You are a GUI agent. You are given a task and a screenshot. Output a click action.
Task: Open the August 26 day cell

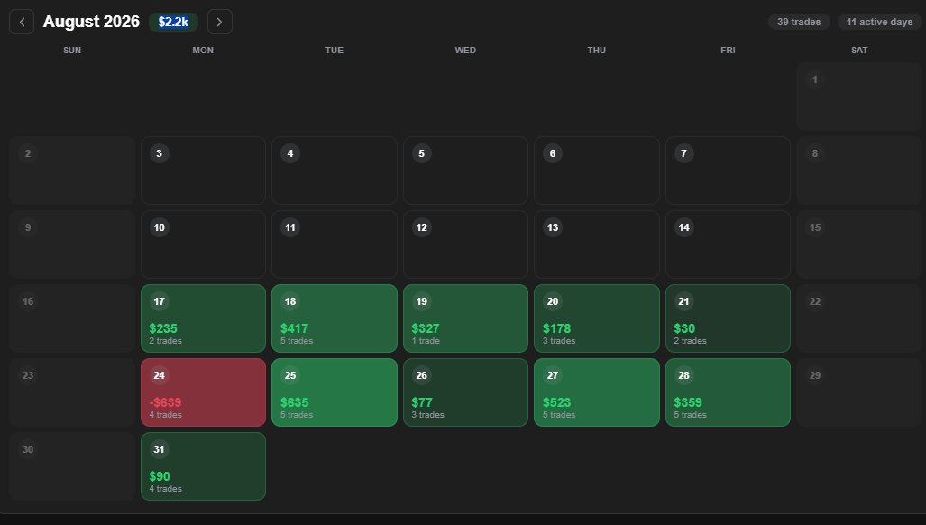(x=465, y=392)
